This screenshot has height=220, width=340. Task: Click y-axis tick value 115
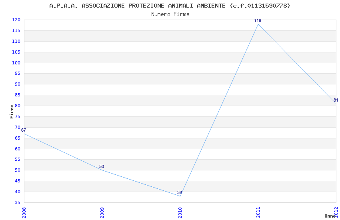click(16, 30)
